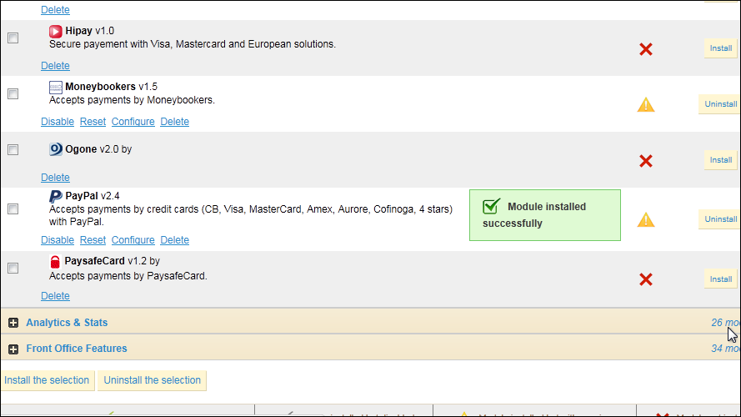The height and width of the screenshot is (417, 741).
Task: Click Install the selection button
Action: pyautogui.click(x=47, y=380)
